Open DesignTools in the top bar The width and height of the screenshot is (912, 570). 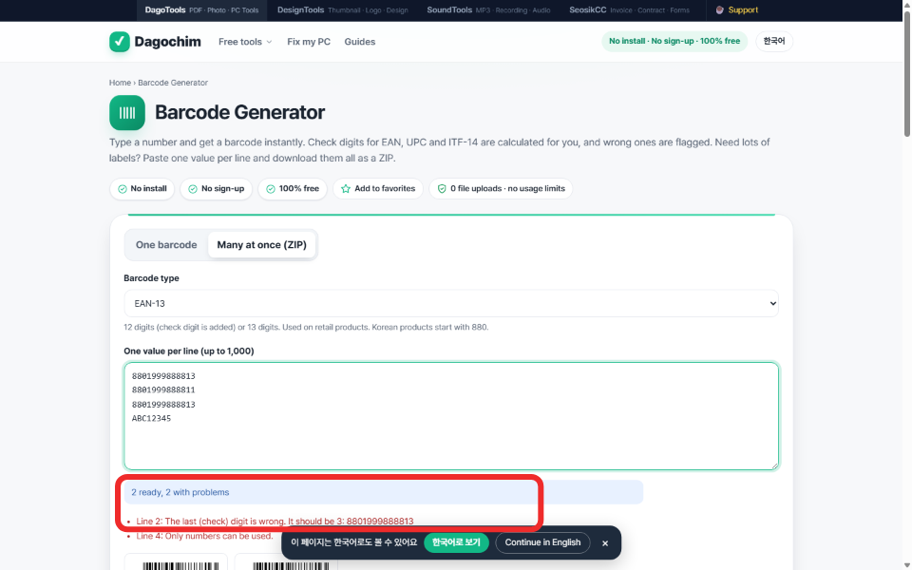pyautogui.click(x=343, y=9)
